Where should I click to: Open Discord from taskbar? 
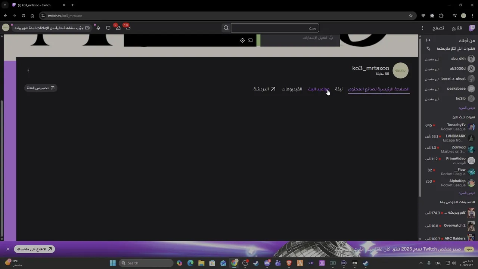[x=267, y=263]
